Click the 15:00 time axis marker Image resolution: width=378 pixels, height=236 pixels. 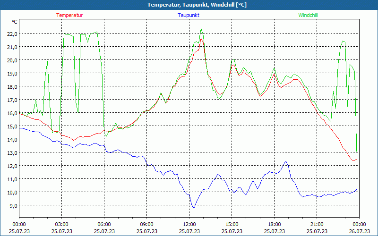pyautogui.click(x=232, y=224)
